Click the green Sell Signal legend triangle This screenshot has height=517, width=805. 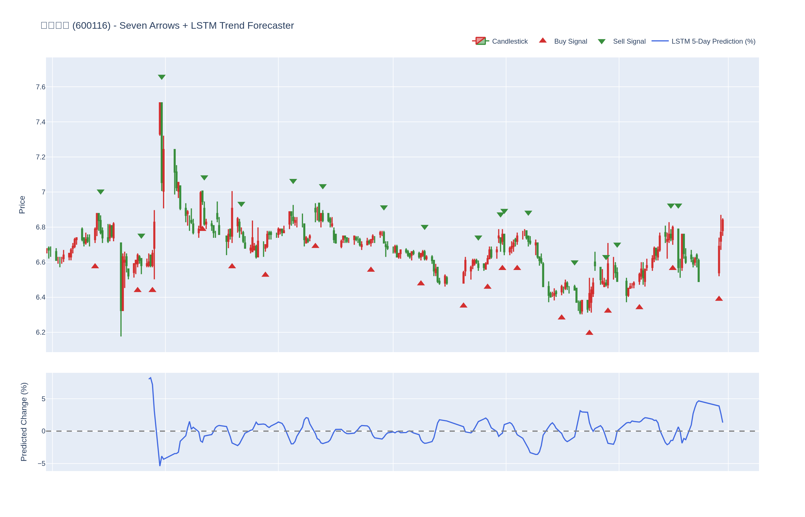tap(602, 42)
